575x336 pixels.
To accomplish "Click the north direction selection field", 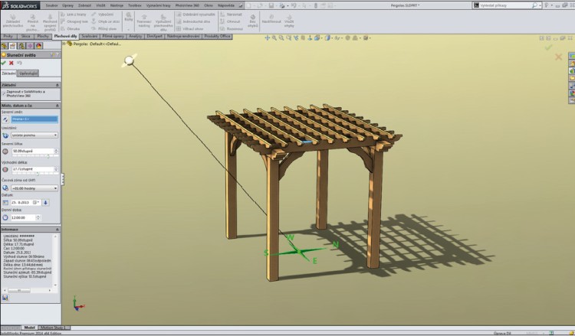I will click(34, 119).
